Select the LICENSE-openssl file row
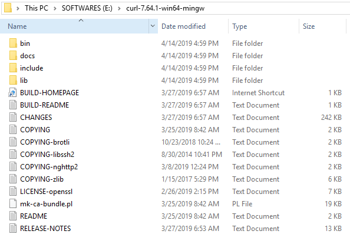Viewport: 350px width, 241px height. 175,192
